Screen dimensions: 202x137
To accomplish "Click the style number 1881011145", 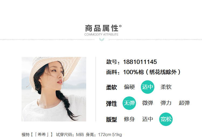I will 140,62.
